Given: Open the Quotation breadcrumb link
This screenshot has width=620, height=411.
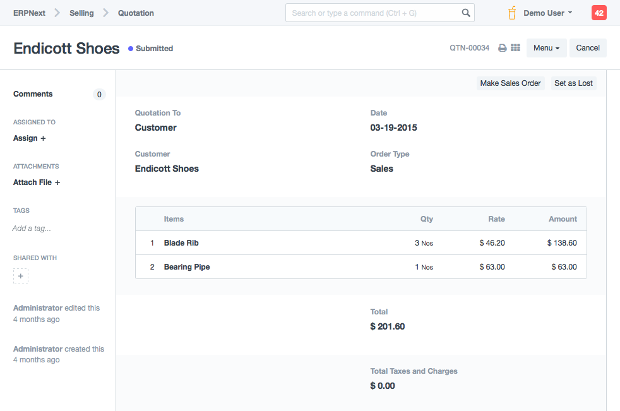Looking at the screenshot, I should [x=136, y=13].
